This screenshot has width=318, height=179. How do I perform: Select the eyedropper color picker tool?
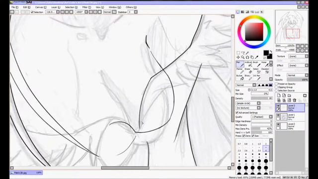coord(256,57)
